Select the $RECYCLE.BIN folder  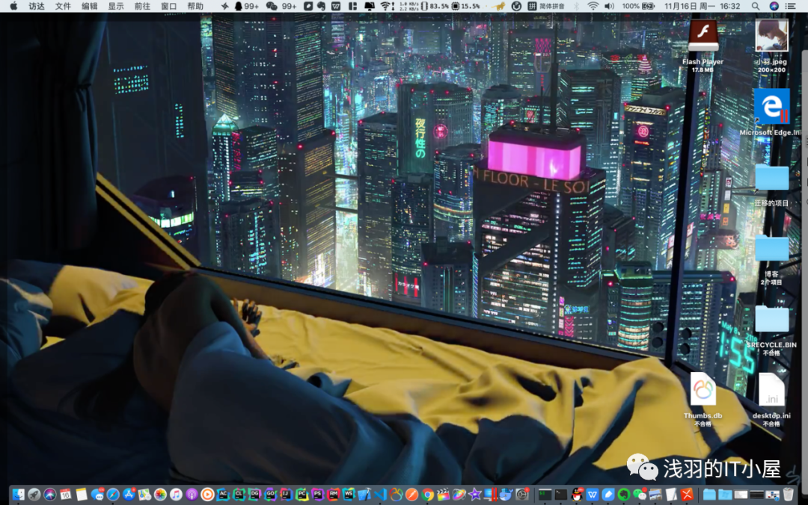(x=771, y=319)
